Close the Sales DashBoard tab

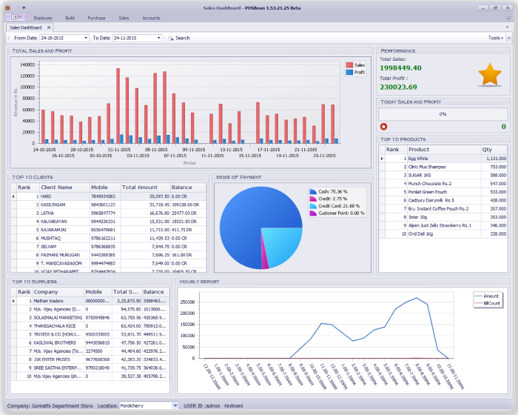pyautogui.click(x=49, y=27)
